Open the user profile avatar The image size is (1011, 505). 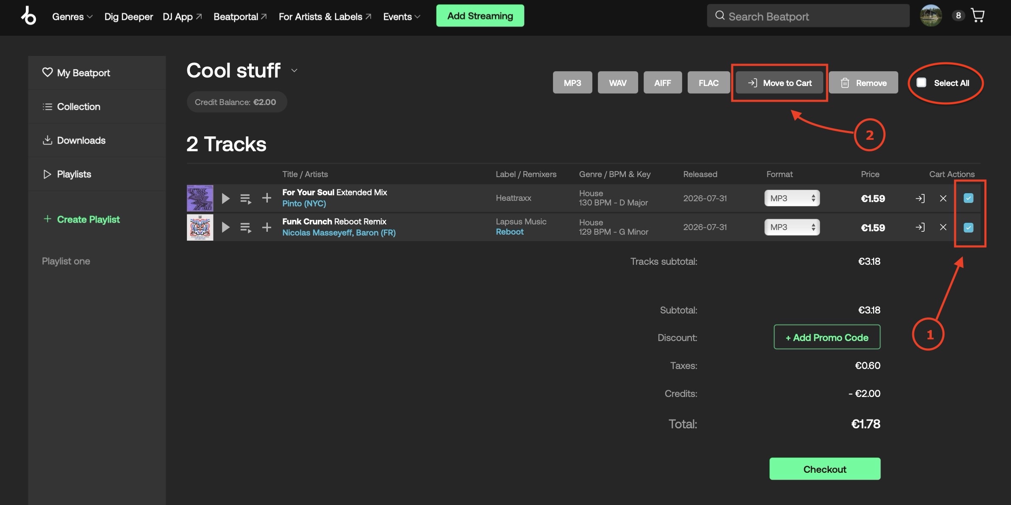tap(931, 16)
